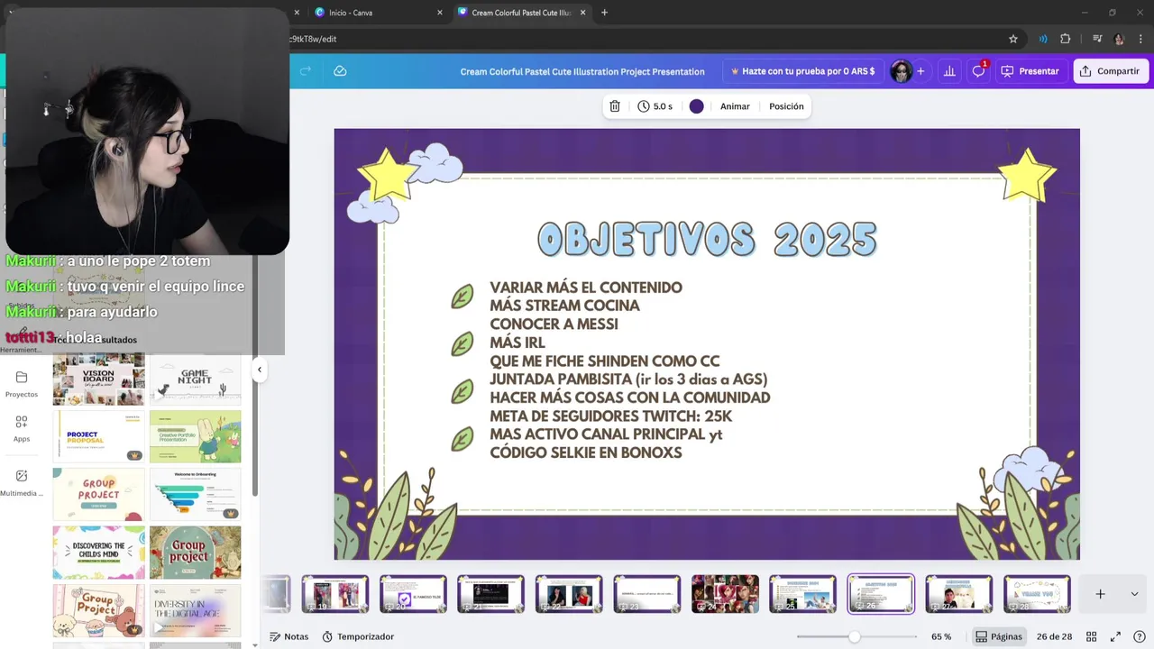Click the redo arrow in the Canva header
1154x649 pixels.
point(306,71)
